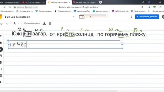
Task: Click the word 'загар,' on the board
Action: pos(40,34)
